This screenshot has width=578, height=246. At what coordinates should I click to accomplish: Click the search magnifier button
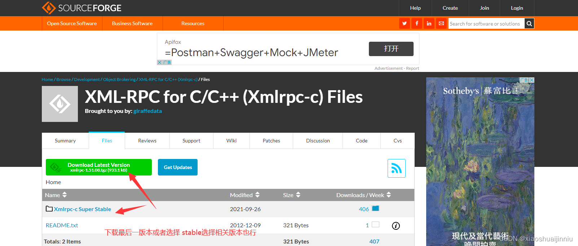(529, 23)
